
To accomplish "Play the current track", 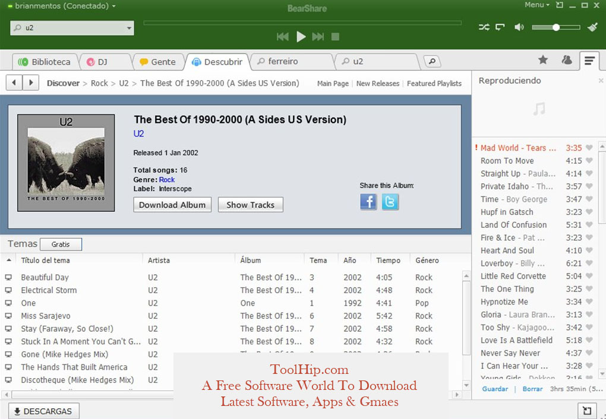I will click(301, 37).
